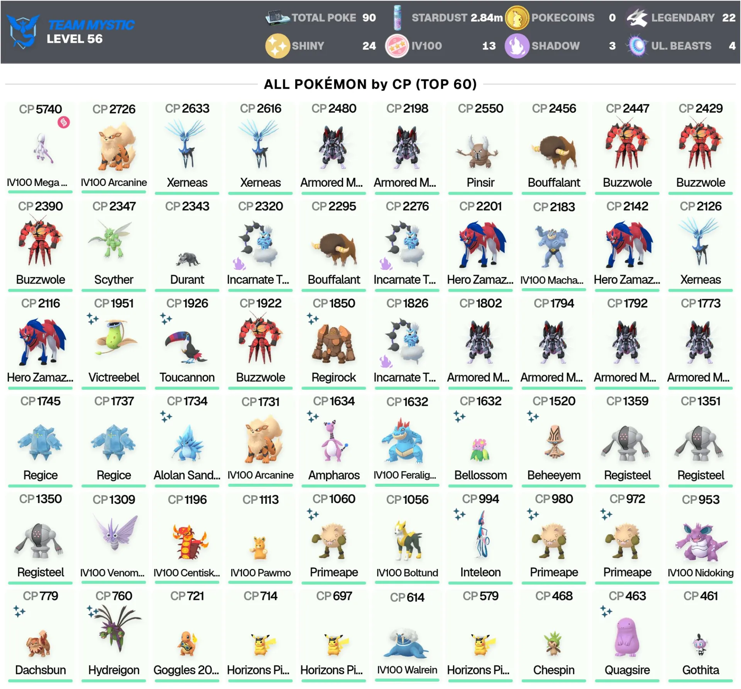Open the Gothita CP 461 card
The image size is (741, 689).
click(x=700, y=636)
